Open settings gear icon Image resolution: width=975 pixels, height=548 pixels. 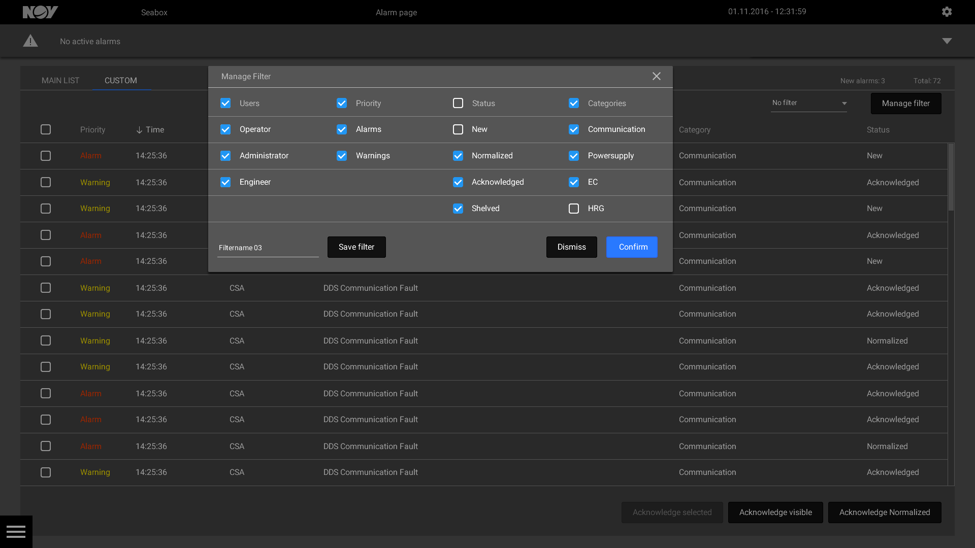click(947, 12)
